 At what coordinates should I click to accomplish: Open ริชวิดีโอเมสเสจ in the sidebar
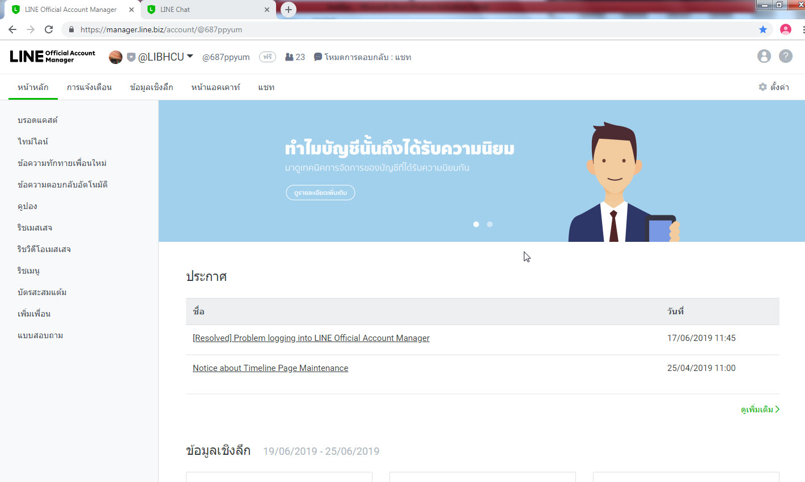(x=44, y=249)
